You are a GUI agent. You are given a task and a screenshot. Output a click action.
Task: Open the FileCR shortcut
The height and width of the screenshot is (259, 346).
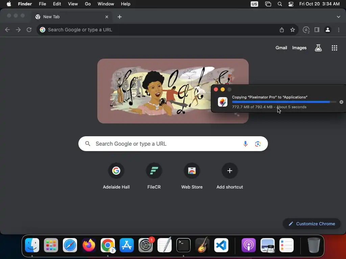coord(154,176)
